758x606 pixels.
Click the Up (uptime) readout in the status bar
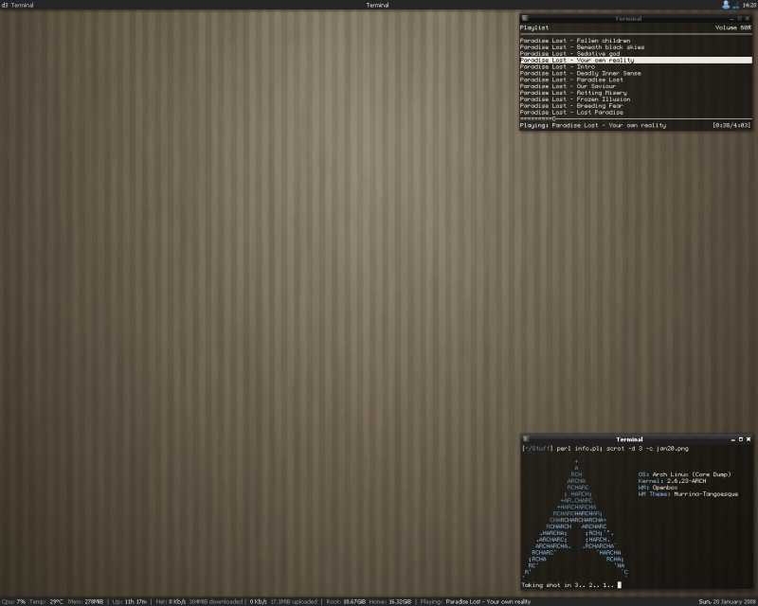[x=130, y=602]
